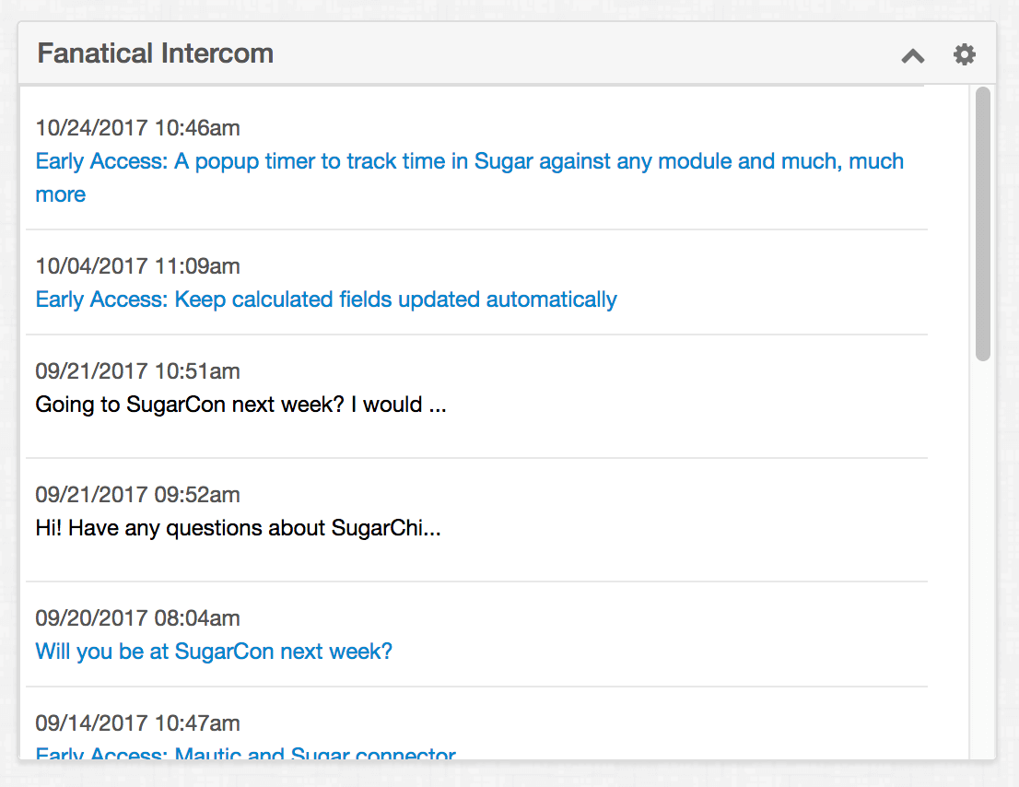The width and height of the screenshot is (1019, 787).
Task: Select the Going to SugarCon next week message
Action: pyautogui.click(x=240, y=405)
